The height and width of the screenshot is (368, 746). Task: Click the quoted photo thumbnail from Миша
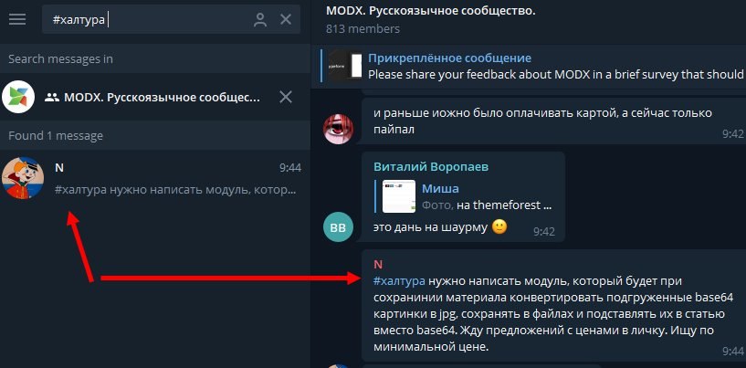click(x=399, y=196)
